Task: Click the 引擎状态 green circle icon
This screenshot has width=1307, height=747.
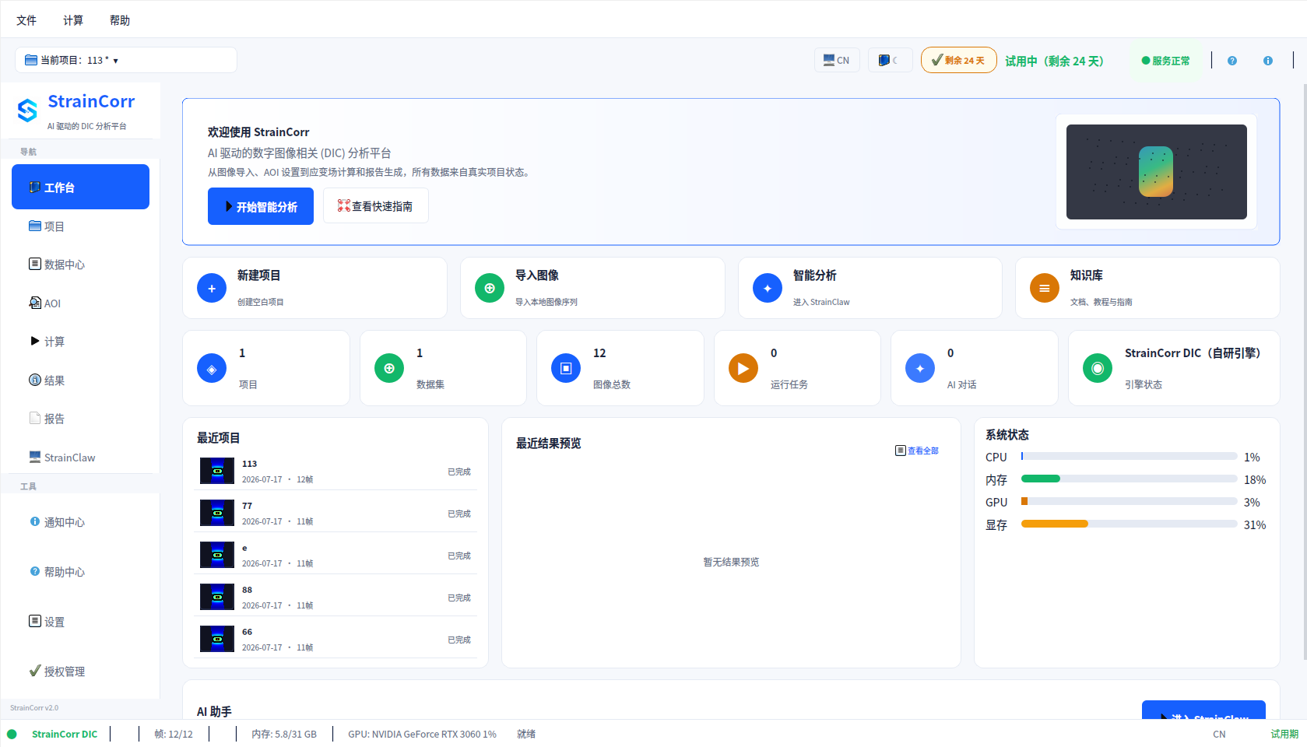Action: (1098, 368)
